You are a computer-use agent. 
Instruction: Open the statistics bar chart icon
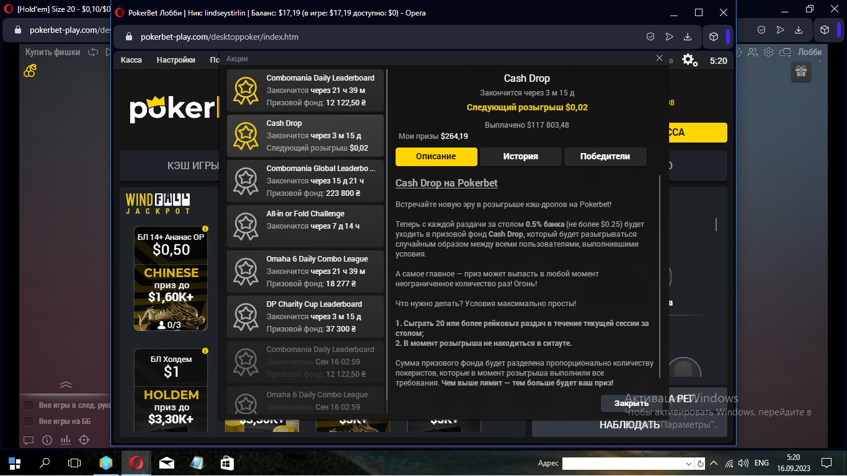click(x=66, y=440)
